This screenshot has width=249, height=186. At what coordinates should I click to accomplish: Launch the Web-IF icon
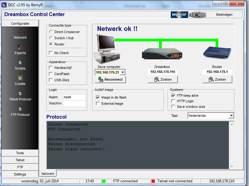179,15
